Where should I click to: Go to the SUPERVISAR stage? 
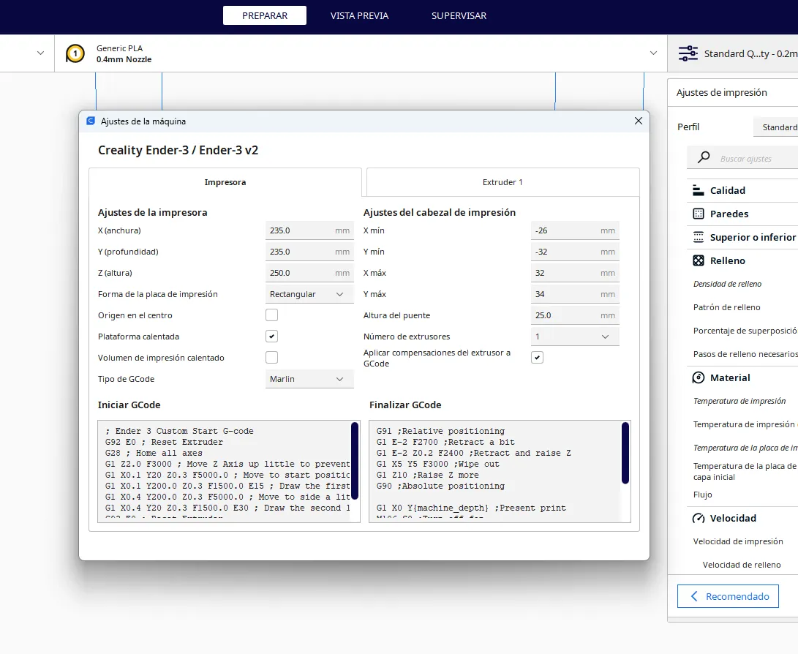[459, 16]
